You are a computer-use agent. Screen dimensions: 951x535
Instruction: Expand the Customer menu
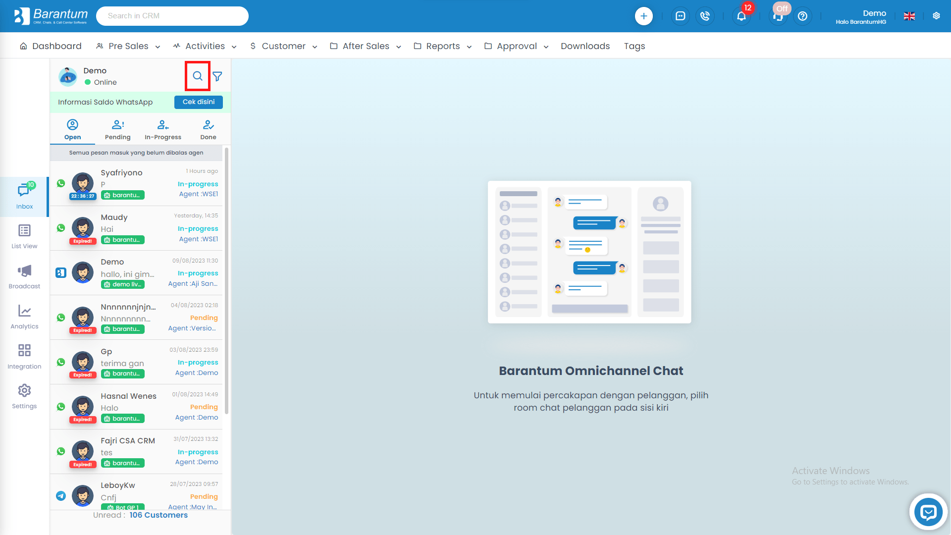(283, 46)
